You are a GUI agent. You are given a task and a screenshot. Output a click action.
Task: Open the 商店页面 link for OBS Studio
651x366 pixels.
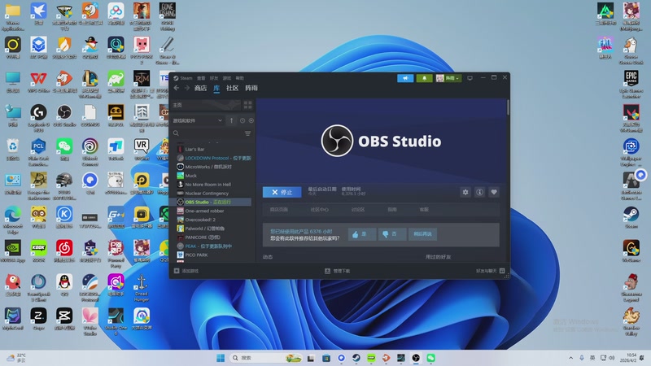(279, 210)
